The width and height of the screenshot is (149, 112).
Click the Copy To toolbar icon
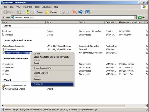(x=68, y=12)
